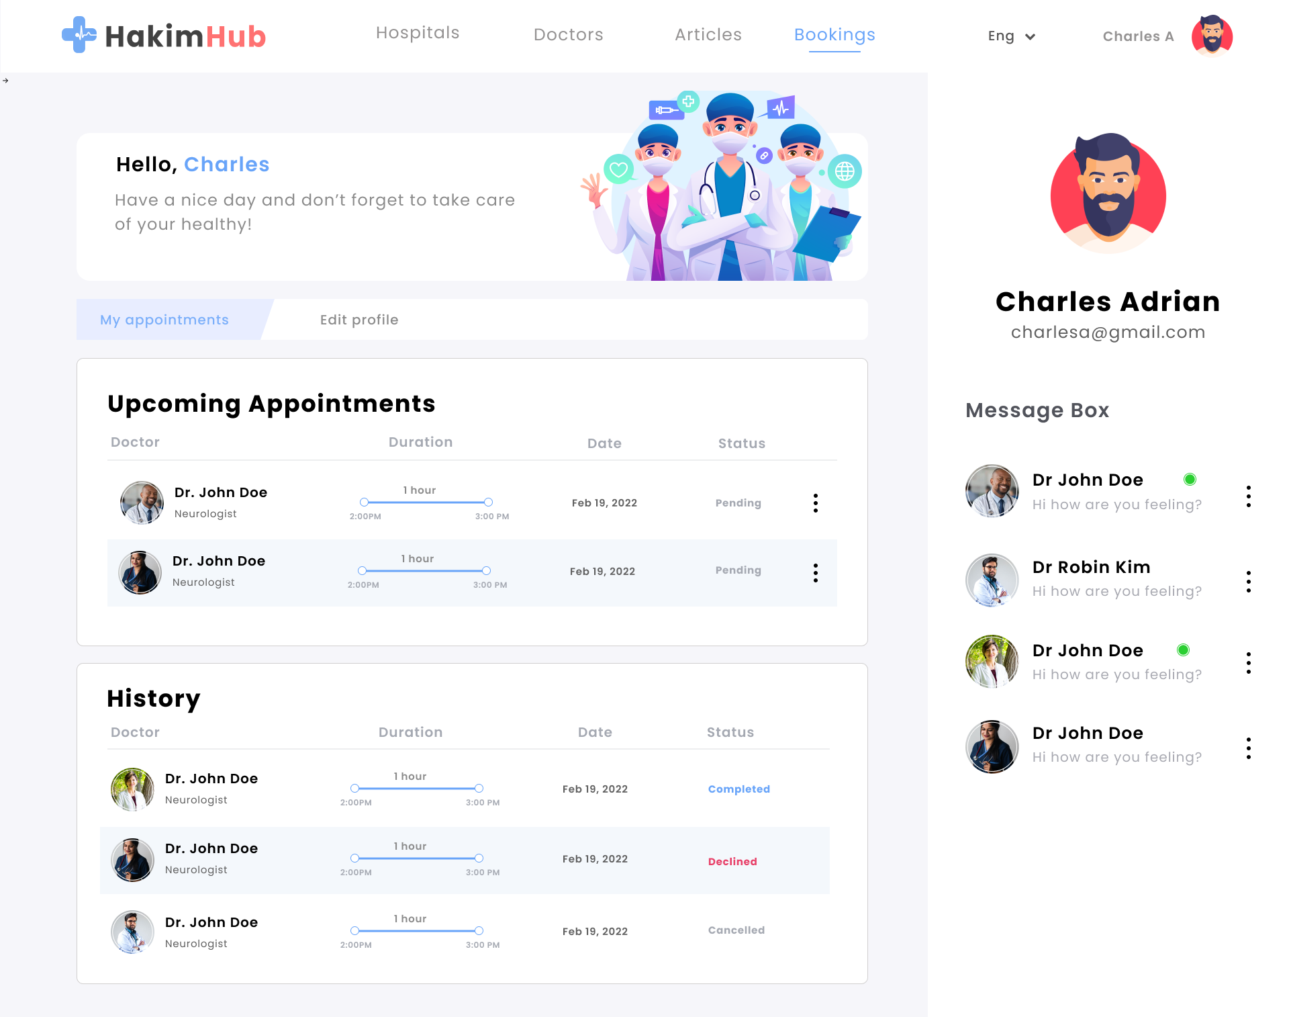Click the Doctor column header in Upcoming Appointments
This screenshot has height=1017, width=1289.
pos(135,442)
